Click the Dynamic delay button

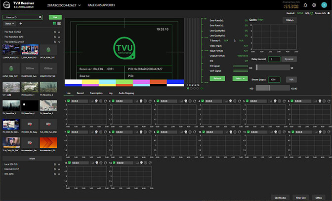pos(289,59)
